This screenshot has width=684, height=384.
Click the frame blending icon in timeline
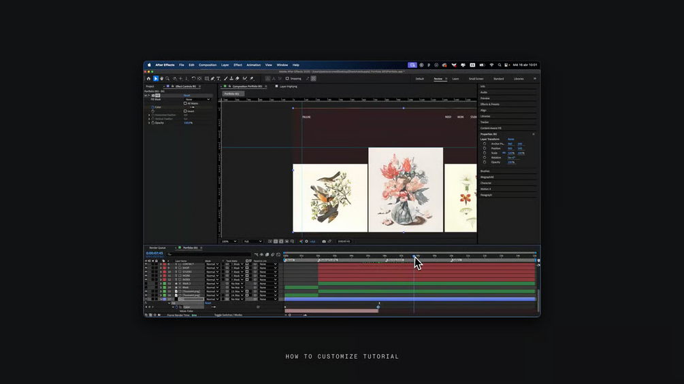(x=267, y=255)
